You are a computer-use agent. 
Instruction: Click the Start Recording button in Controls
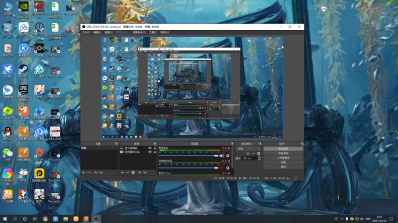[x=283, y=153]
